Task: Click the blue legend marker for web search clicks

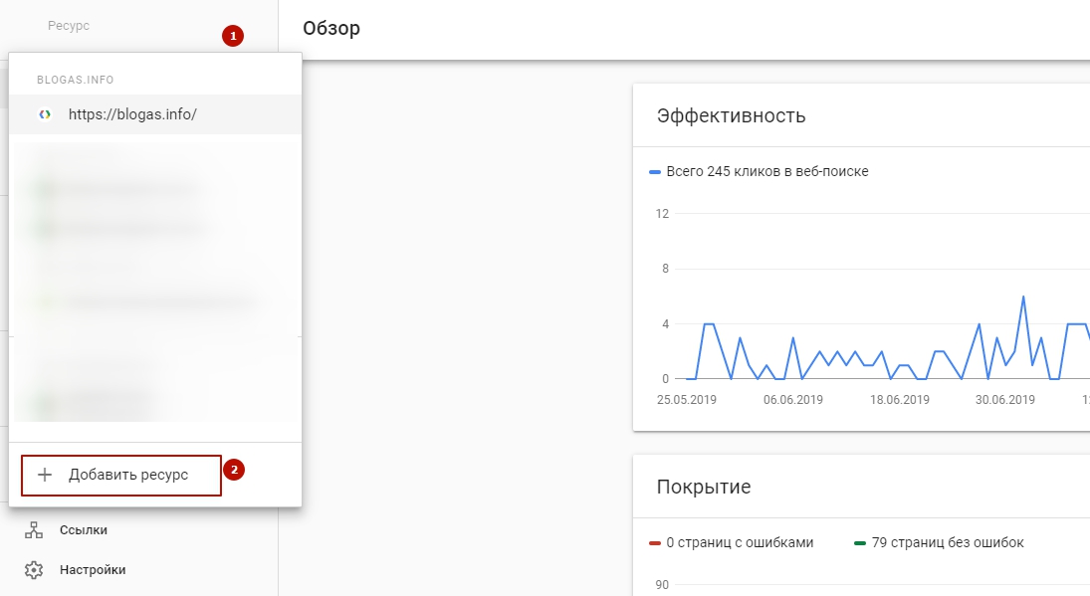Action: (655, 172)
